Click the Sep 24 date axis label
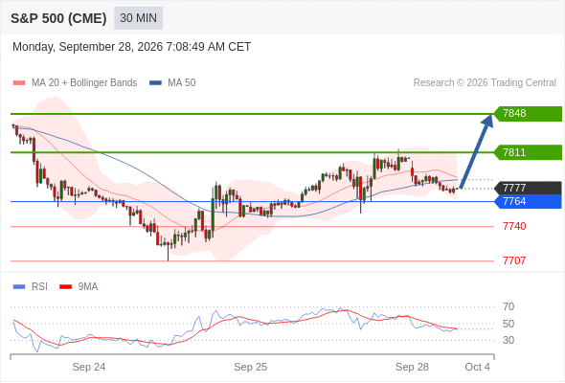Viewport: 565px width, 383px height. click(x=89, y=367)
